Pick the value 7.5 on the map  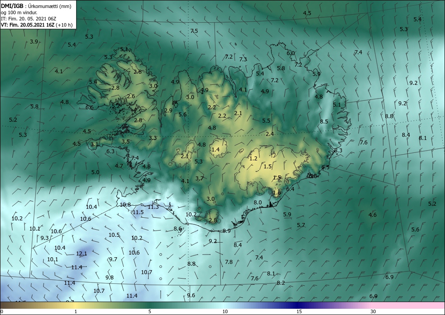pos(194,31)
